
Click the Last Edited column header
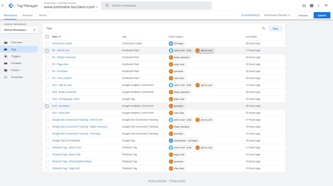coord(251,37)
